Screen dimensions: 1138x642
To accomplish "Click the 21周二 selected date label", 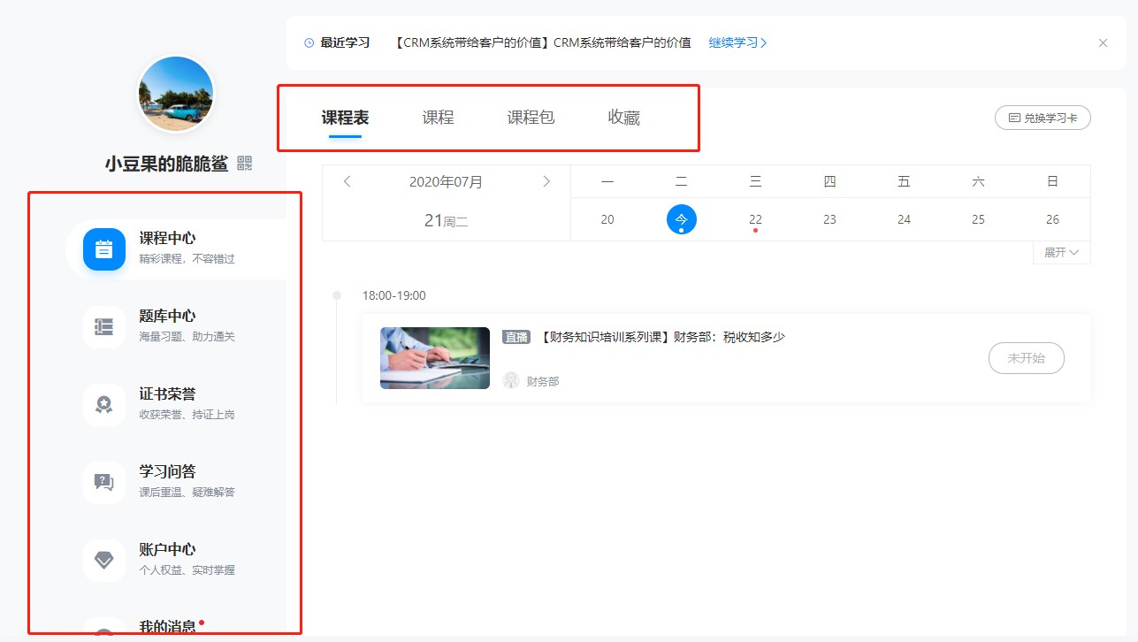I will coord(447,221).
